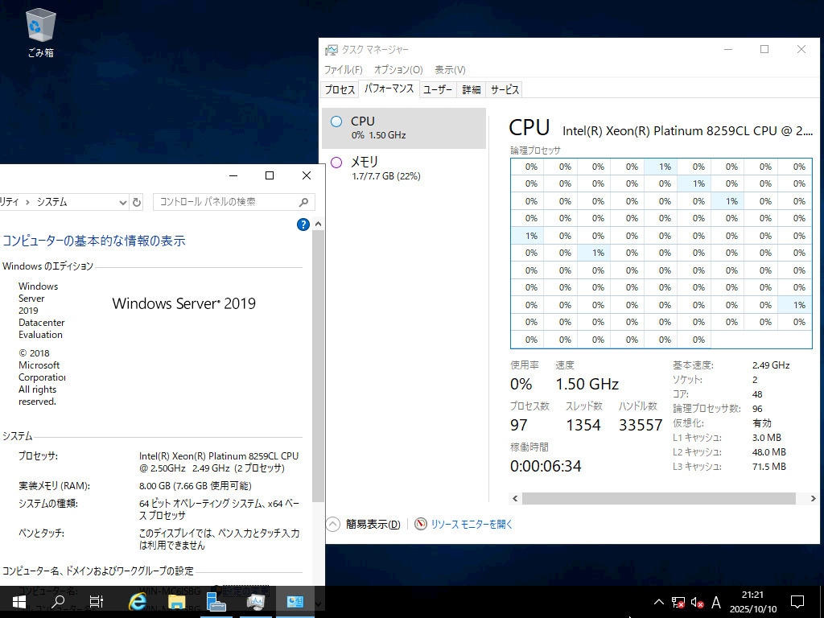Image resolution: width=824 pixels, height=618 pixels.
Task: Select the パフォーマンス tab
Action: 389,89
